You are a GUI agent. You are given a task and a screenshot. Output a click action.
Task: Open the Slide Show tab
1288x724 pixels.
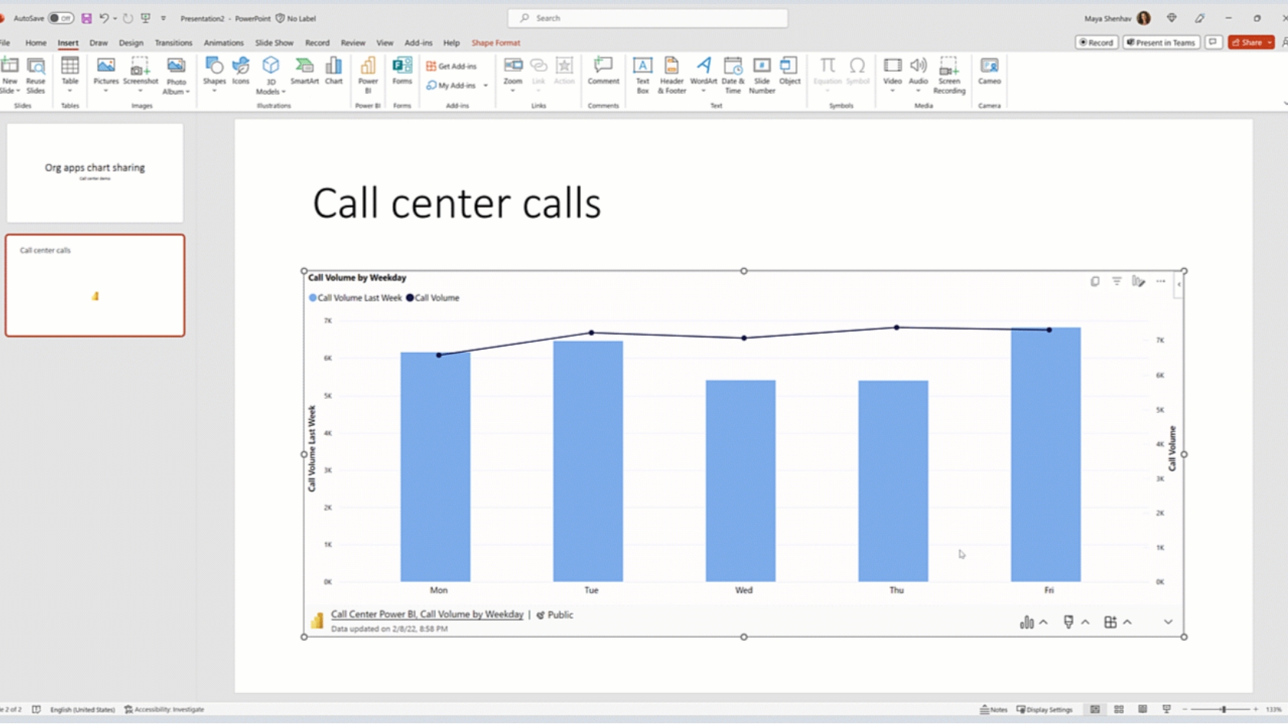pos(274,42)
